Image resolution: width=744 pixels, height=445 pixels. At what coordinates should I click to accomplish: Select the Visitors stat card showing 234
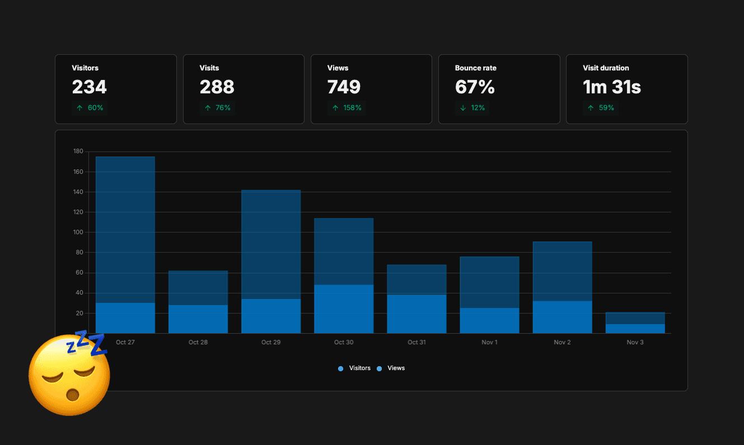[x=115, y=89]
